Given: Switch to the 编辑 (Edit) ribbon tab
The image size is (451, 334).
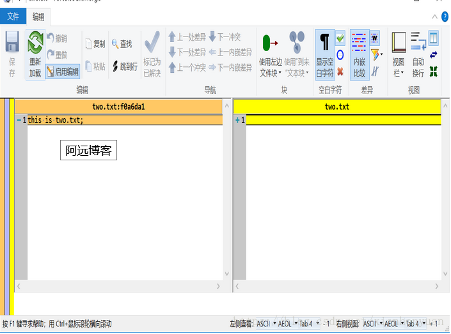Looking at the screenshot, I should click(x=38, y=17).
